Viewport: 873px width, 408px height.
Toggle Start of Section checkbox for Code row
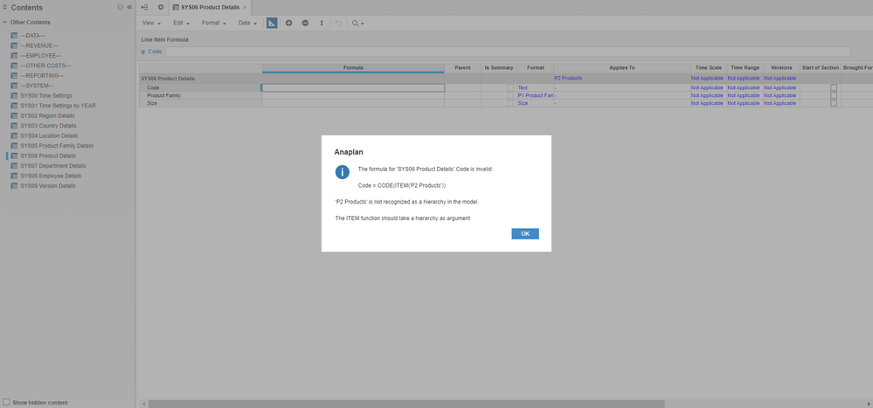point(834,87)
